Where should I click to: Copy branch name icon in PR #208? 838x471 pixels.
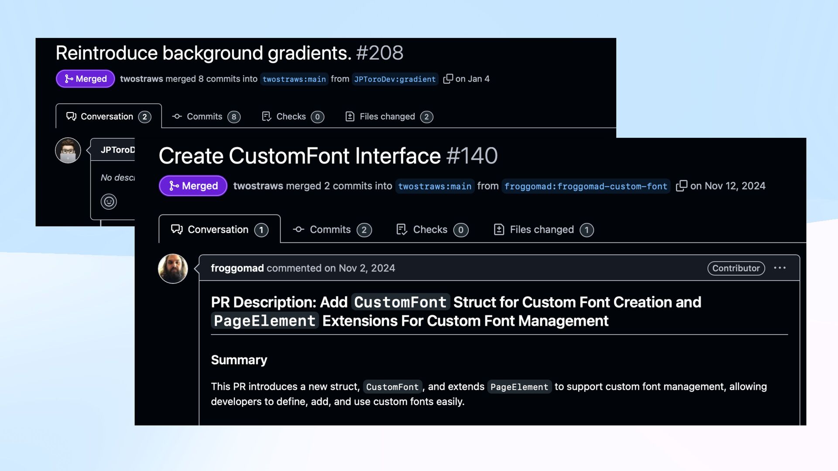pos(448,78)
